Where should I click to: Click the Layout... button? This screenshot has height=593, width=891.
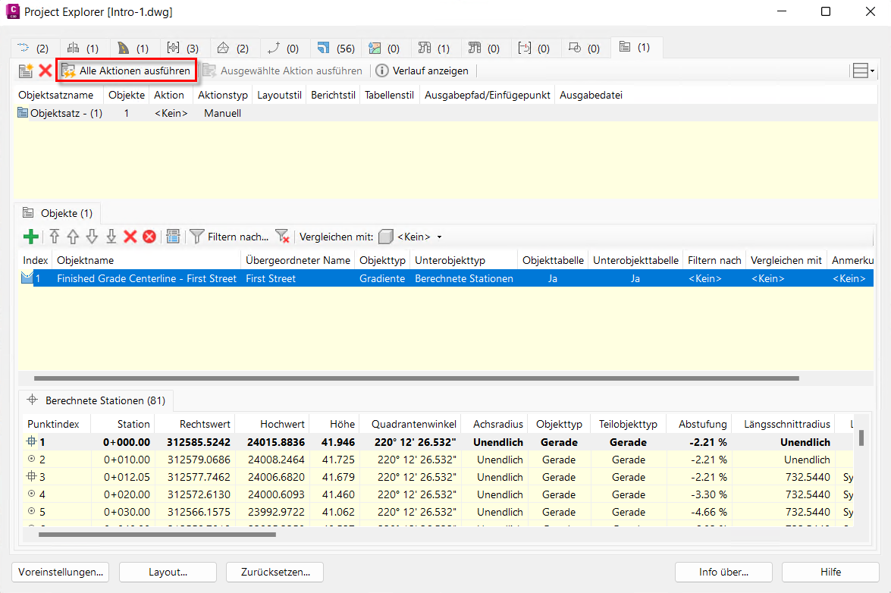[168, 572]
